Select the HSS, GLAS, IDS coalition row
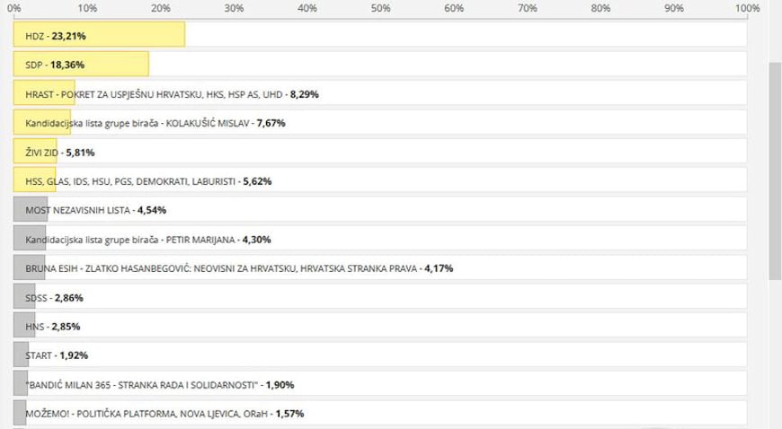The image size is (782, 429). pos(380,180)
